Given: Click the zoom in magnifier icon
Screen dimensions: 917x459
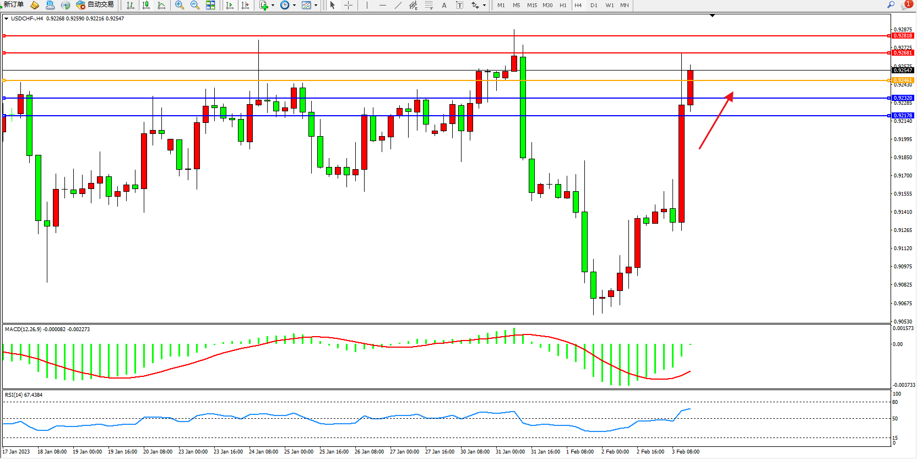Looking at the screenshot, I should tap(180, 5).
